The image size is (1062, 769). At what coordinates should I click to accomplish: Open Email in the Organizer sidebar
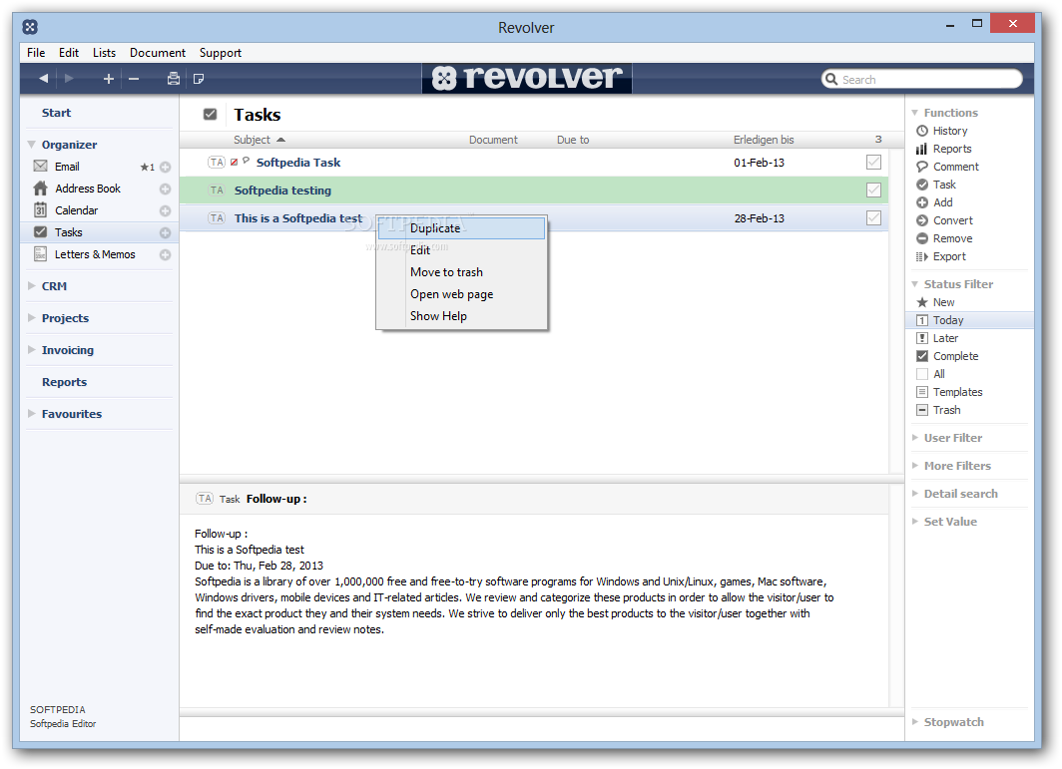[x=67, y=167]
